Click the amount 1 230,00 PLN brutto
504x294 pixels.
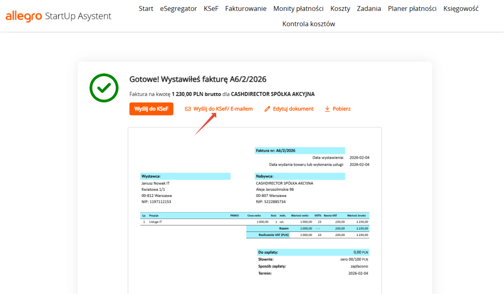point(196,94)
